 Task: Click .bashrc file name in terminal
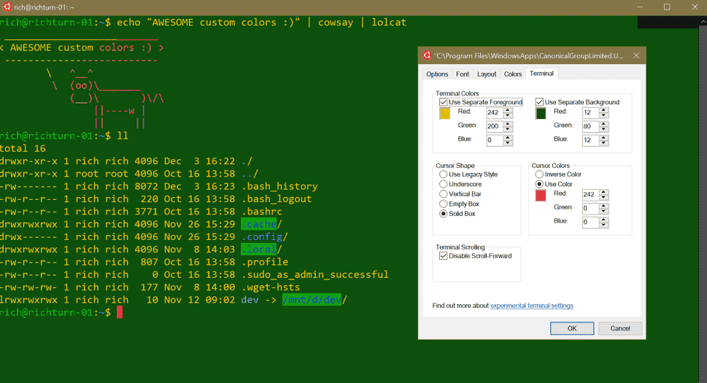tap(261, 212)
